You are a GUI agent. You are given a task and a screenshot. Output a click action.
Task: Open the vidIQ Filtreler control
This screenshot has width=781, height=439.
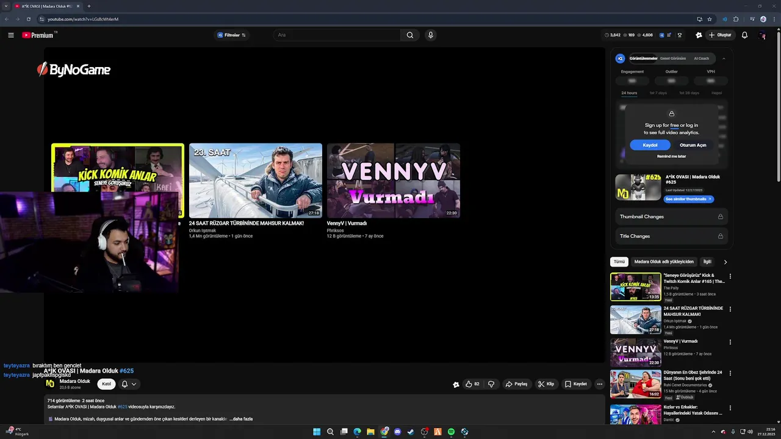232,35
